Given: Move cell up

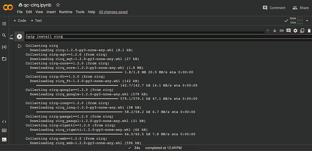Looking at the screenshot, I should (x=268, y=31).
